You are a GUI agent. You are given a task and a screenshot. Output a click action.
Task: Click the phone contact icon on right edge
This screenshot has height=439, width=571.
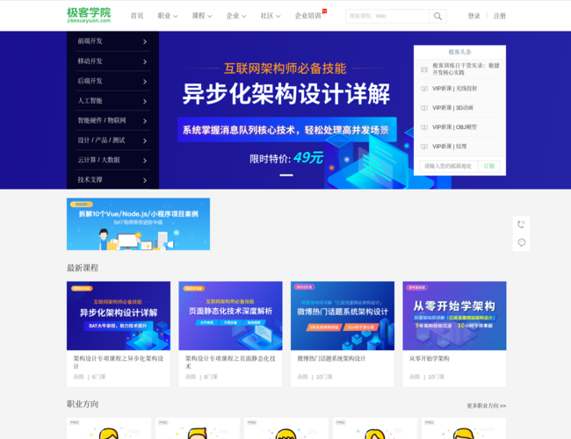pos(521,225)
